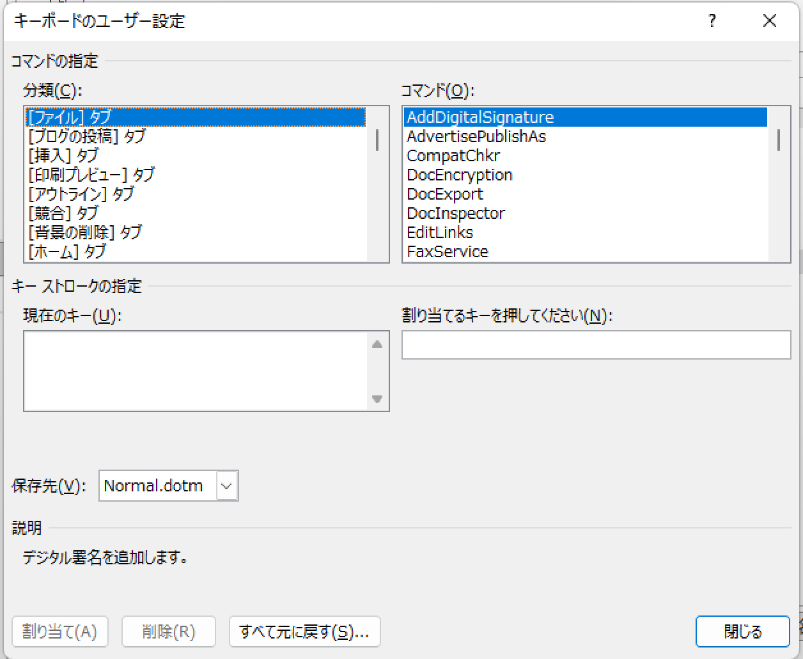Screen dimensions: 803x659
Task: Select the CompatChkr command
Action: click(x=586, y=155)
